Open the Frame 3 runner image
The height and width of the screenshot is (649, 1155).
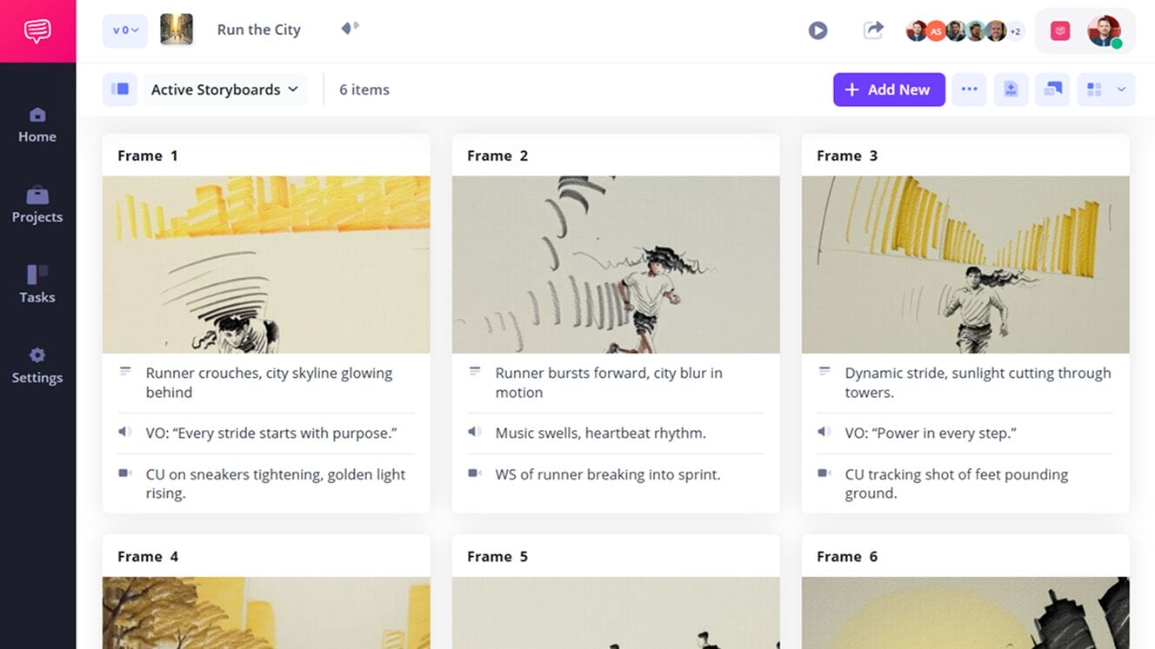tap(965, 264)
